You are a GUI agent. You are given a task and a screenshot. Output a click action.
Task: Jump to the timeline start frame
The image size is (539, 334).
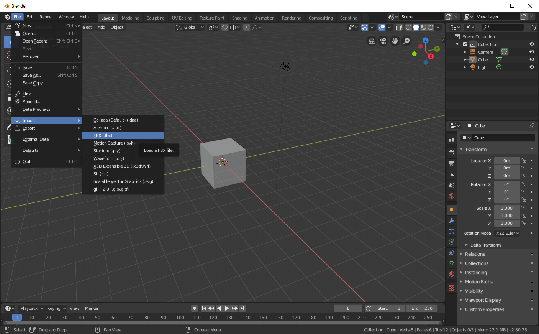(x=204, y=308)
